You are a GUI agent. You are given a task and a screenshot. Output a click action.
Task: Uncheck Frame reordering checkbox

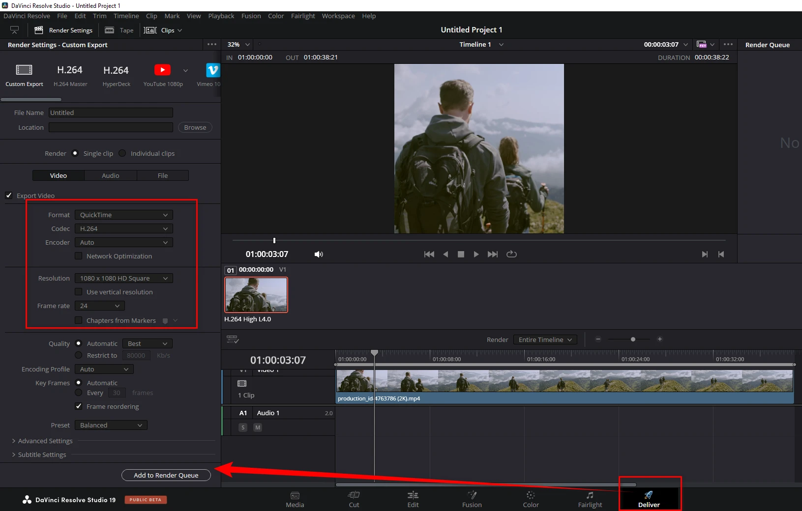point(78,406)
